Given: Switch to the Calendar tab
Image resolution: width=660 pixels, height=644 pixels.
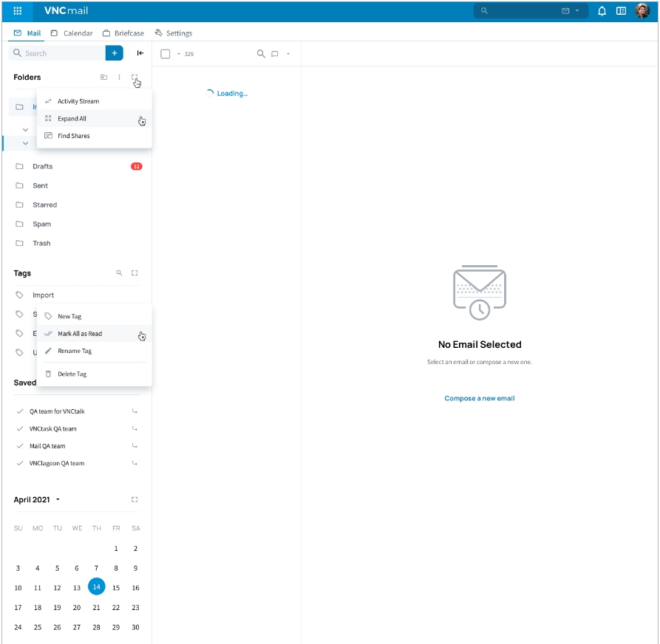Looking at the screenshot, I should 72,33.
